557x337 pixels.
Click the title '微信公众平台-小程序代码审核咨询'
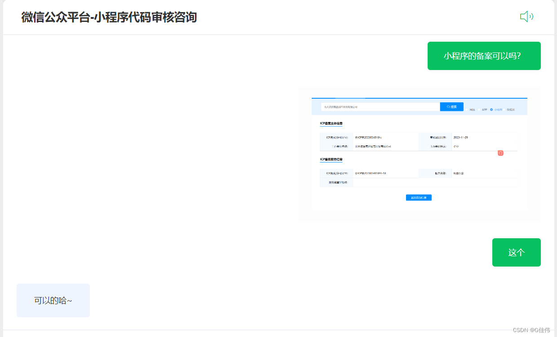(x=109, y=18)
